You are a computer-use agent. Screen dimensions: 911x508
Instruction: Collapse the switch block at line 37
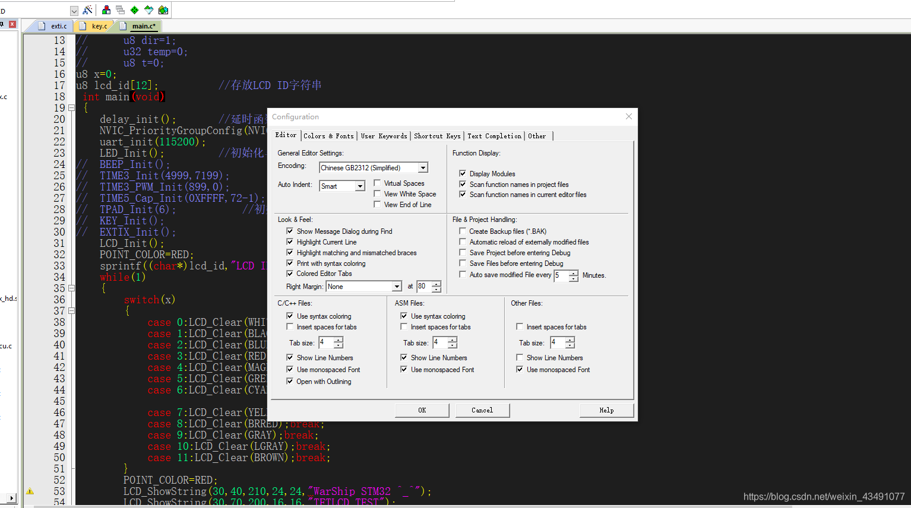[71, 311]
